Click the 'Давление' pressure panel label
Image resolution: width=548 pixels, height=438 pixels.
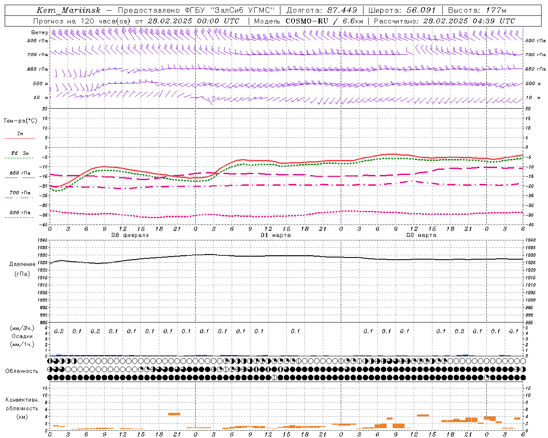coord(22,264)
